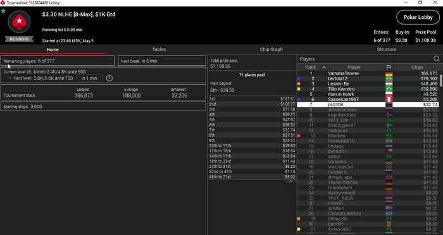Click the flag next to Leslien Be

click(x=389, y=84)
